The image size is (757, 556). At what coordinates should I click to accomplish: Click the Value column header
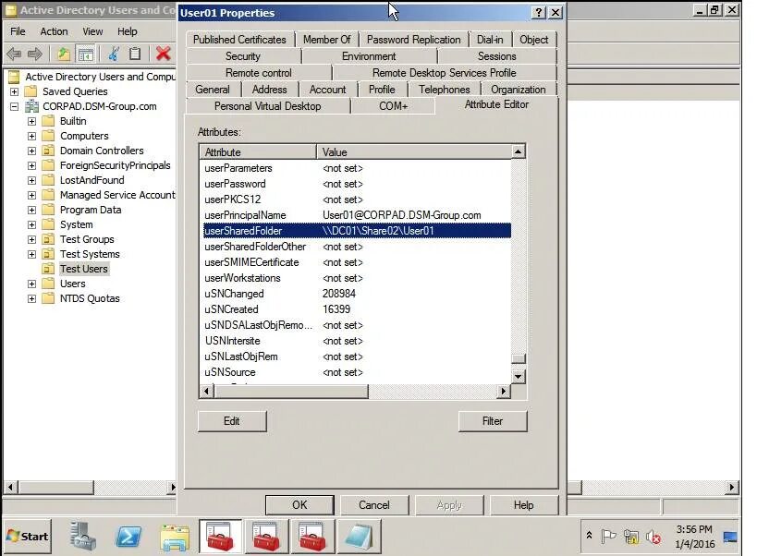click(x=414, y=151)
